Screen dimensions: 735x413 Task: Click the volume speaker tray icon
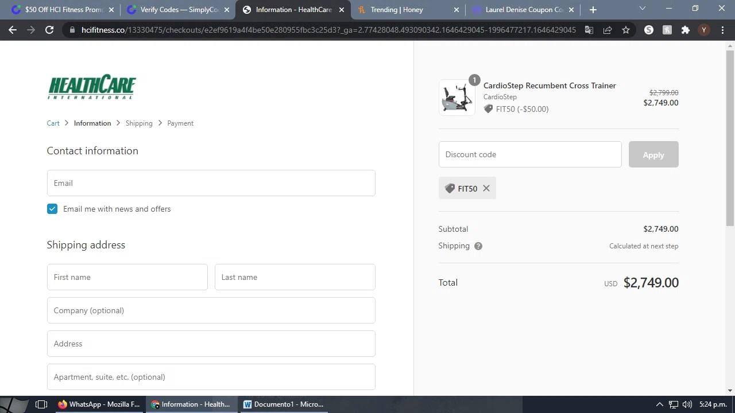tap(687, 404)
